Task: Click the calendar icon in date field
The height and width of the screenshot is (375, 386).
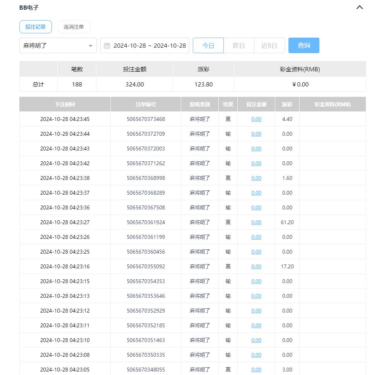Action: (107, 46)
